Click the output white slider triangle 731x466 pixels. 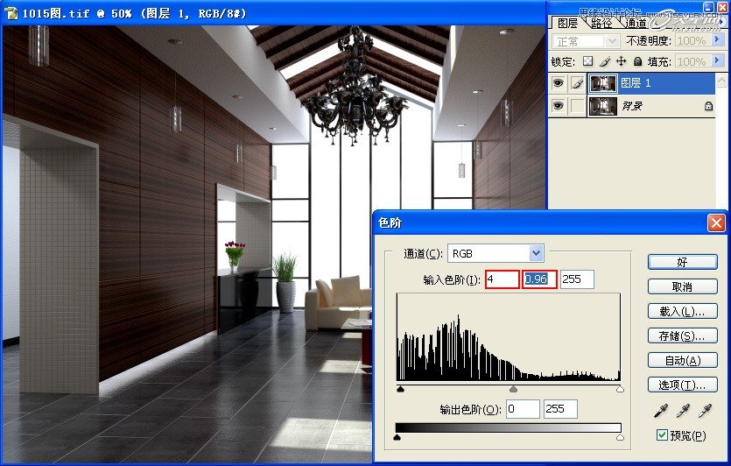coord(620,437)
